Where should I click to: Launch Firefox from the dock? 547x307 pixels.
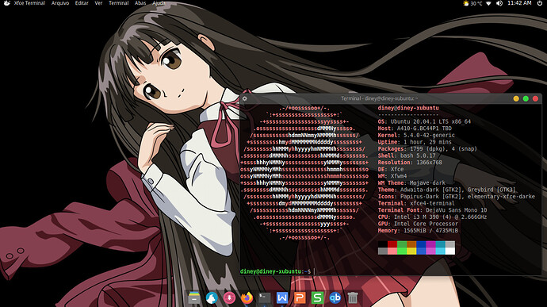point(247,297)
